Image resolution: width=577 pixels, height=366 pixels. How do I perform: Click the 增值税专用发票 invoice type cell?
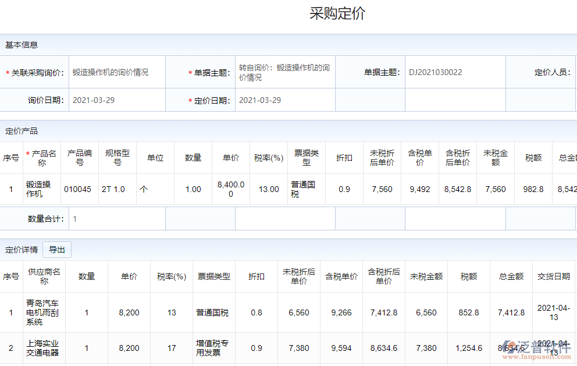click(x=213, y=348)
